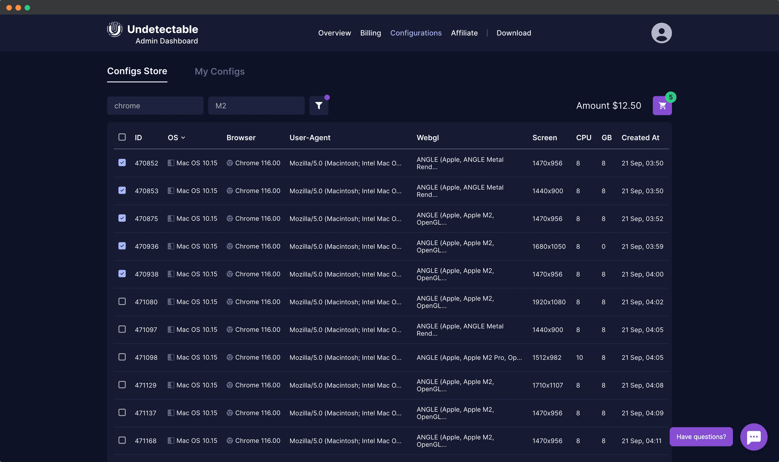
Task: Click the '21 Sep, 04:11' date cell
Action: 641,441
